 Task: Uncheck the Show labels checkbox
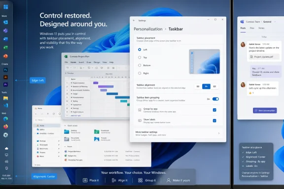(x=214, y=121)
